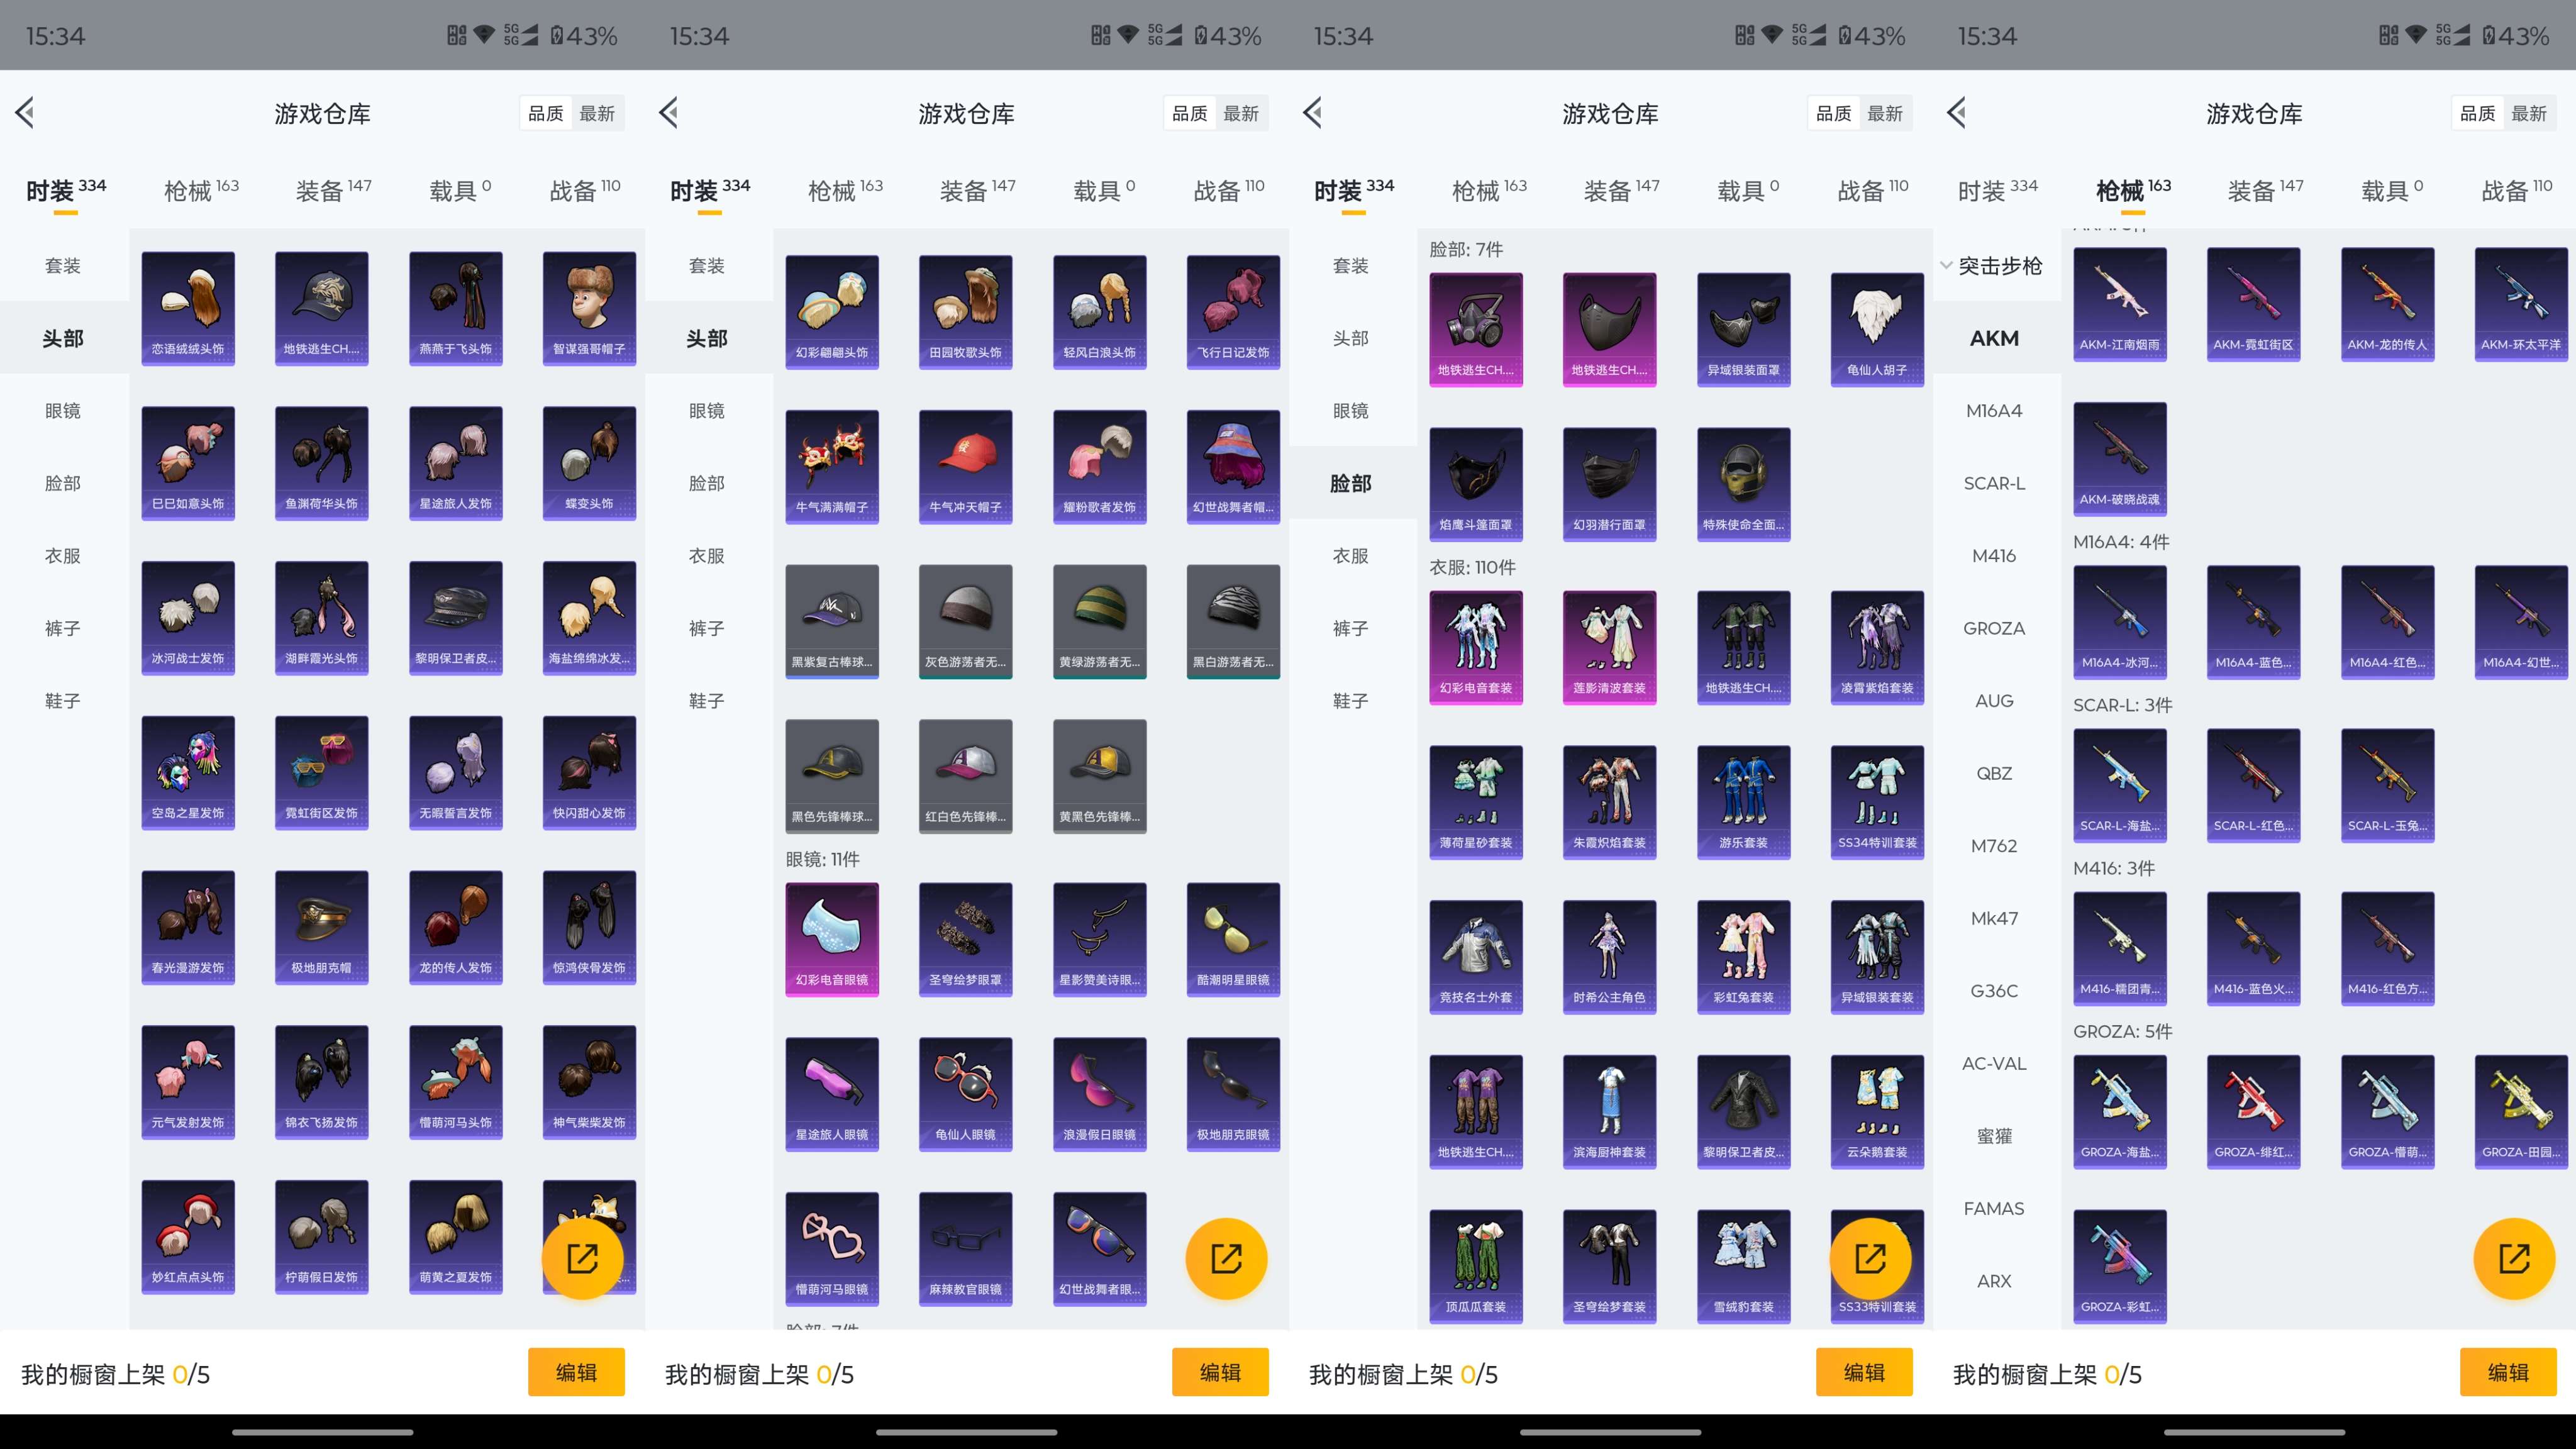Open the yellow share shortcut icon

pyautogui.click(x=583, y=1258)
